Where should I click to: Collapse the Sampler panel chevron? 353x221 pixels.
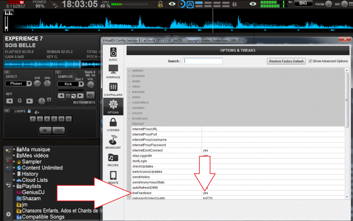(x=58, y=72)
